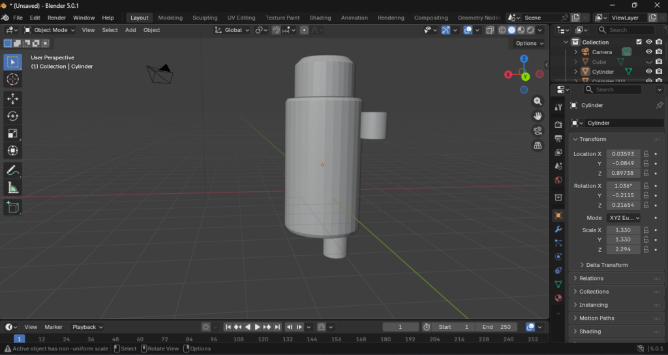
Task: Switch viewport to wireframe shading
Action: pos(502,30)
